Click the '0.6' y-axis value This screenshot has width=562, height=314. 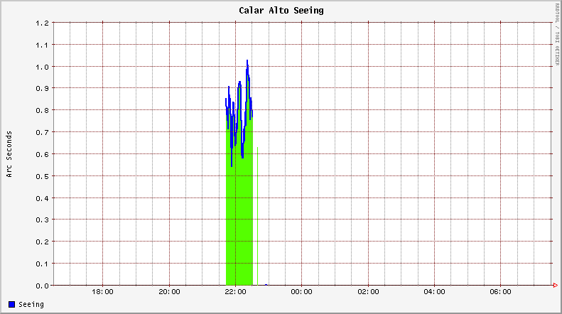42,154
